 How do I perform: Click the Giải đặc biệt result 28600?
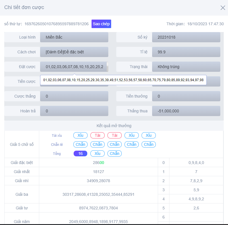coord(98,163)
